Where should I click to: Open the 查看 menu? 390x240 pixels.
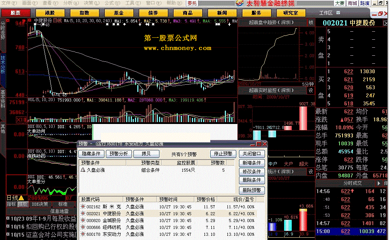coord(50,3)
